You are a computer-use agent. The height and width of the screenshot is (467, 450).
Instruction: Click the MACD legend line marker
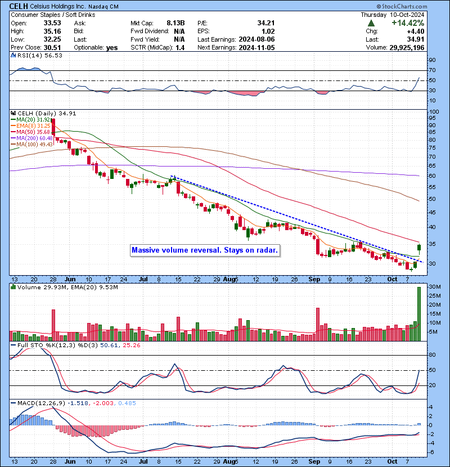pyautogui.click(x=13, y=403)
